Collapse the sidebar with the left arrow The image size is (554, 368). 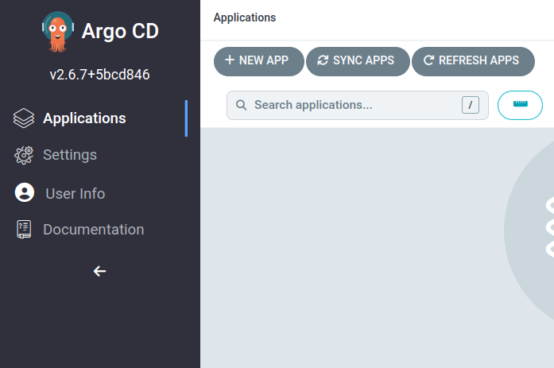pyautogui.click(x=99, y=271)
